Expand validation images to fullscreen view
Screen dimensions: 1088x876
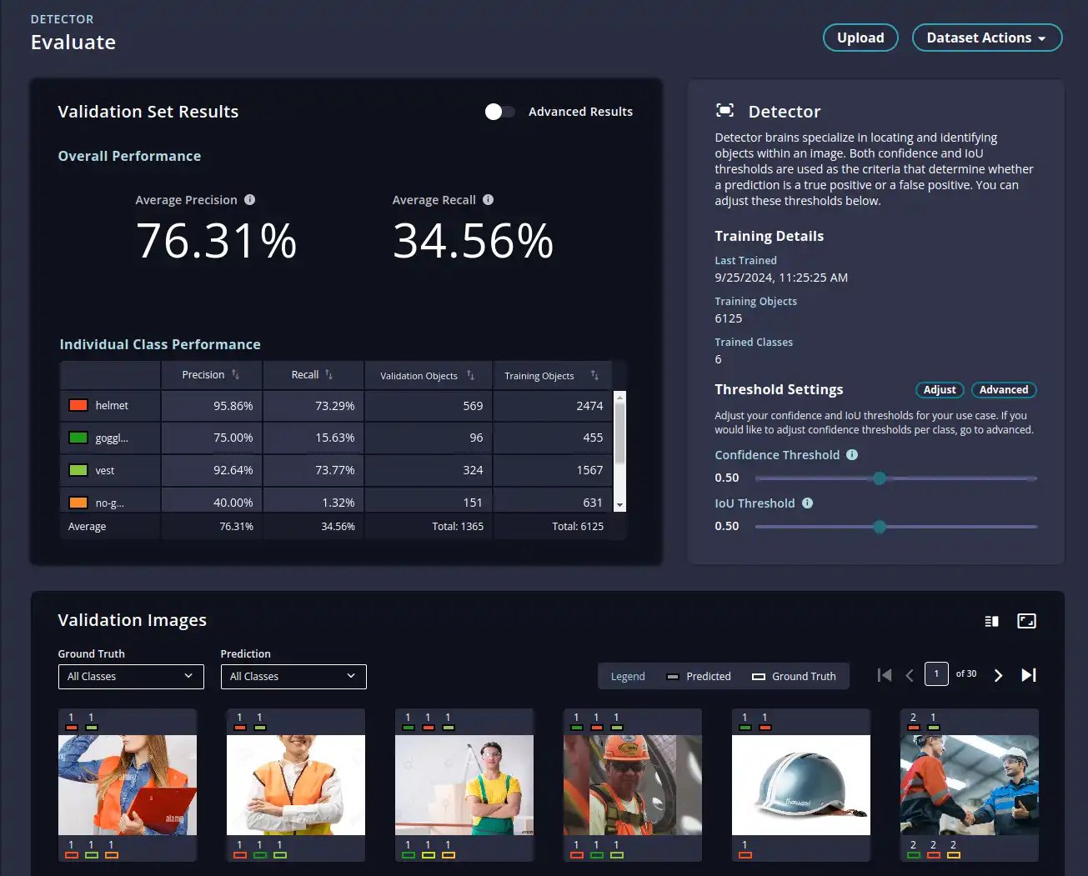(x=1026, y=621)
